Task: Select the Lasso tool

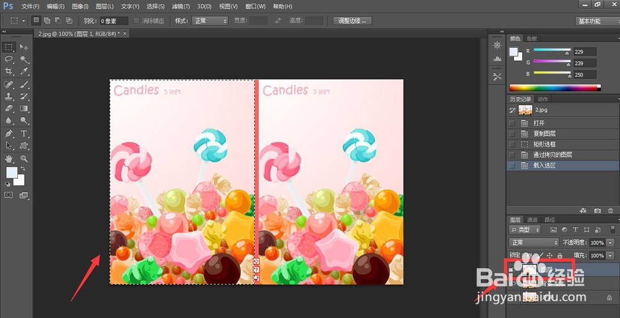Action: coord(9,60)
